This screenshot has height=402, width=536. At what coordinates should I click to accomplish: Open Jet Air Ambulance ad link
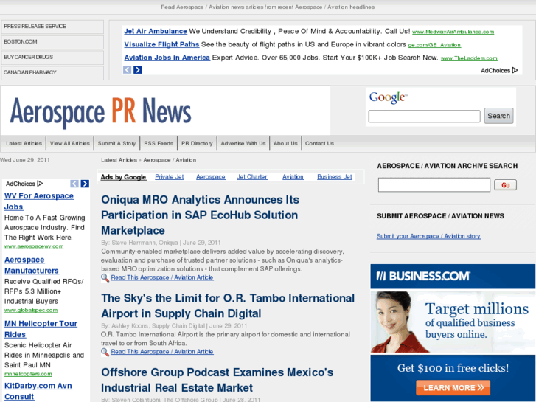point(156,31)
